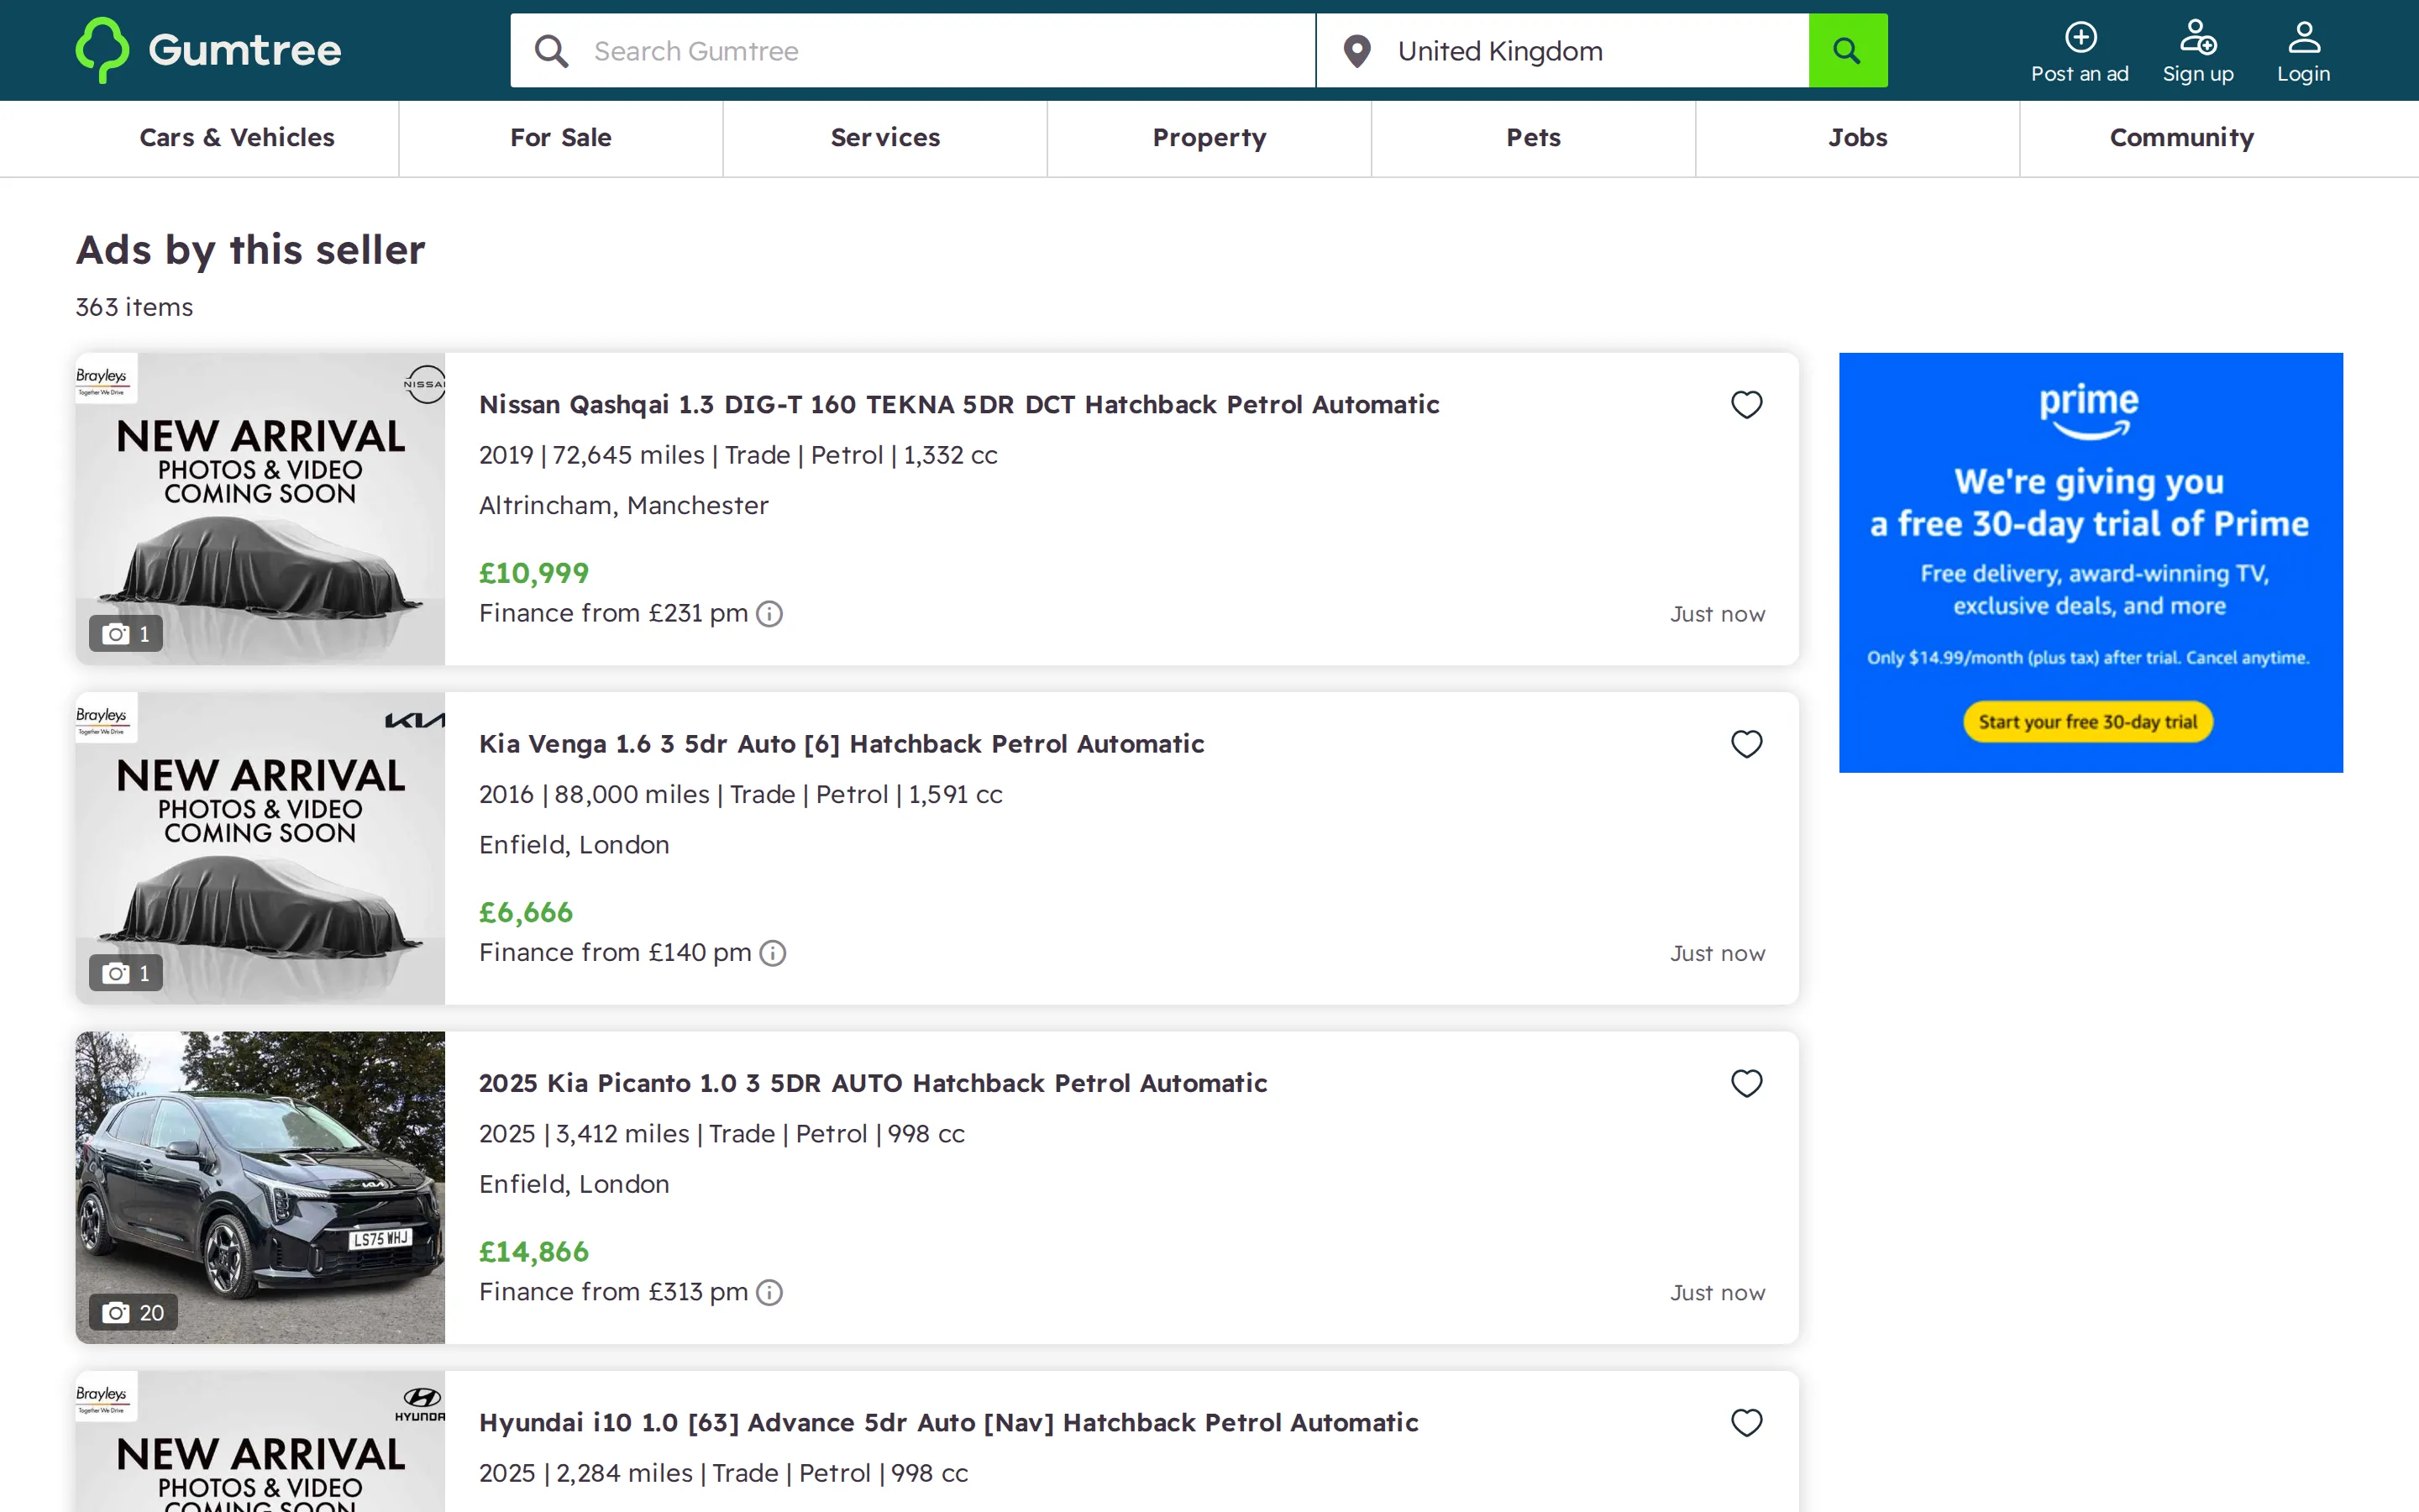Viewport: 2419px width, 1512px height.
Task: Favourite the Hyundai i10 listing
Action: click(1746, 1423)
